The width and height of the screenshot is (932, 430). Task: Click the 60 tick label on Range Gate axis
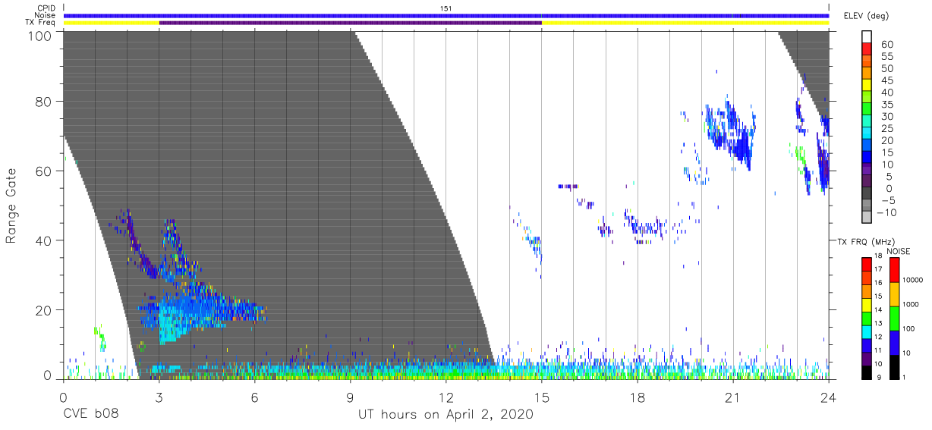pyautogui.click(x=43, y=171)
